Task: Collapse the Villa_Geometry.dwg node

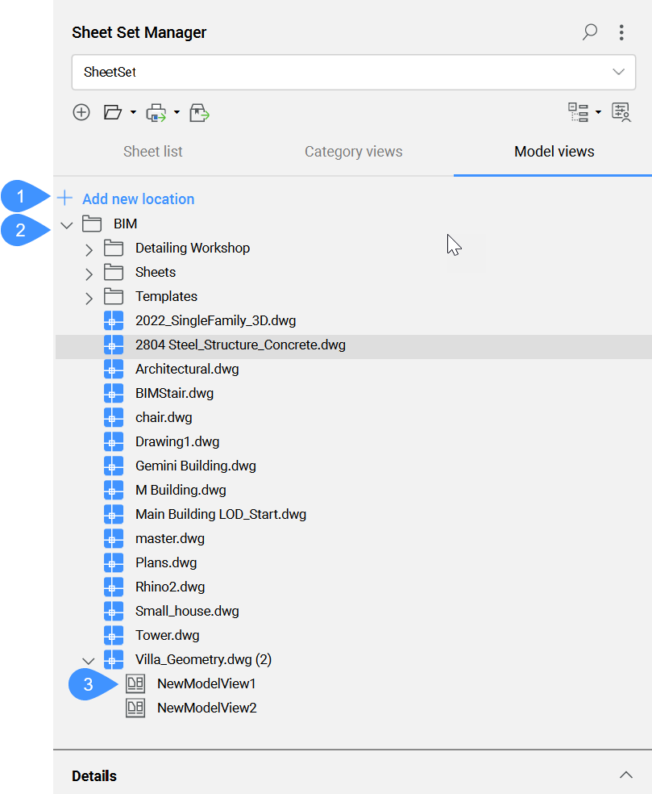Action: [89, 660]
